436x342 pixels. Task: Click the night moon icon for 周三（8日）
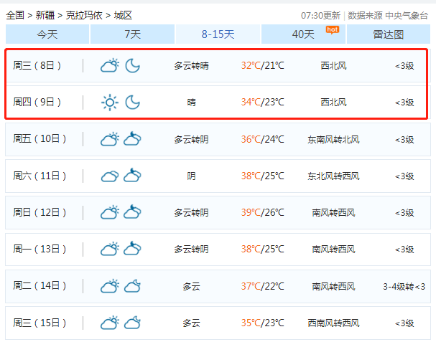click(132, 65)
